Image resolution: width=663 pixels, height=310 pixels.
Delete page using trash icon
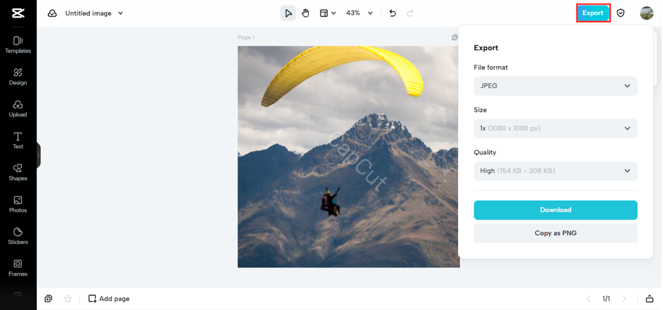68,299
